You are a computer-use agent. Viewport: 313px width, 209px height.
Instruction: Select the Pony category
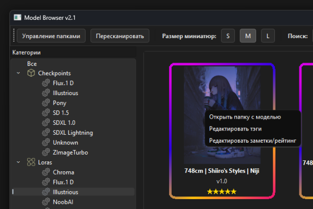[x=59, y=103]
